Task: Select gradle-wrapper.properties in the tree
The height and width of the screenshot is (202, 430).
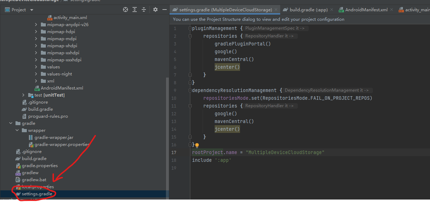Action: point(62,145)
